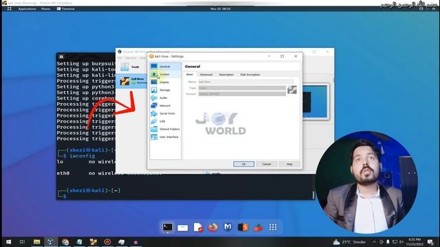Launch Burp Suite from Kali dock
Image resolution: width=440 pixels, height=247 pixels.
(243, 227)
